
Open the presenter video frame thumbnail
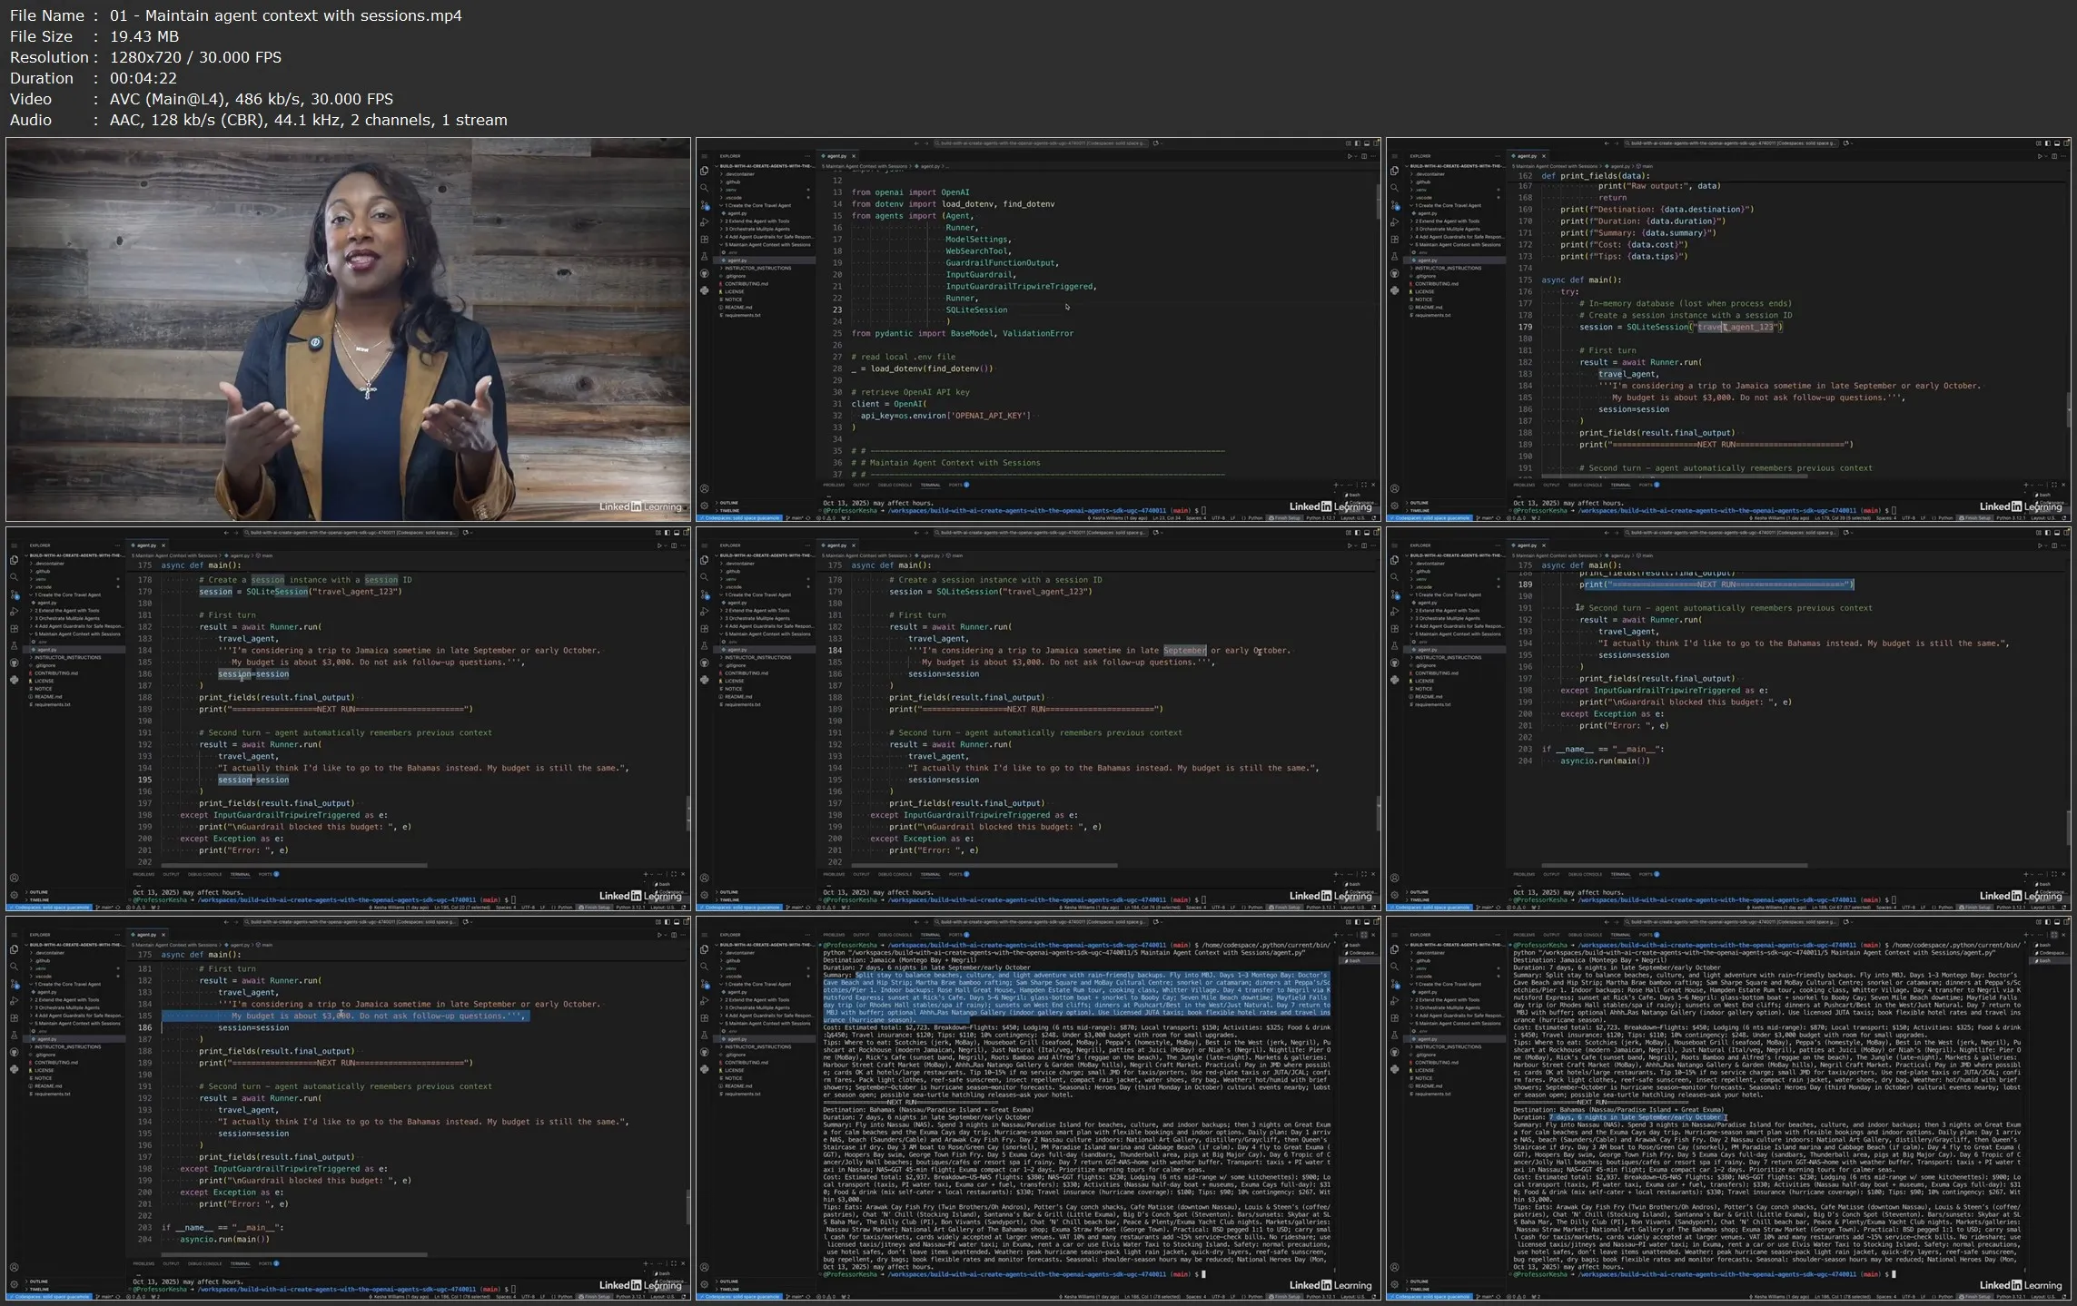point(348,329)
